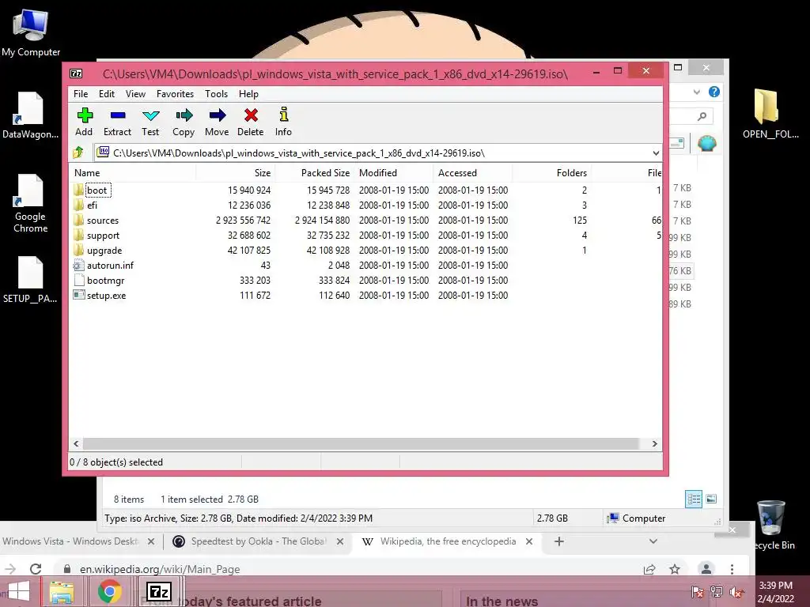Image resolution: width=810 pixels, height=607 pixels.
Task: Open Chrome tab search dropdown arrow
Action: click(653, 541)
